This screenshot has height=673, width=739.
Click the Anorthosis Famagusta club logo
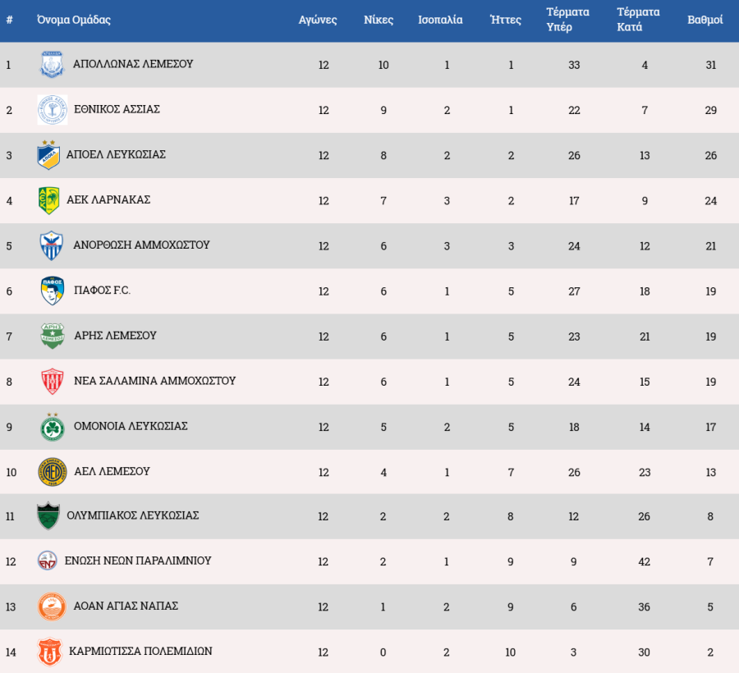52,245
